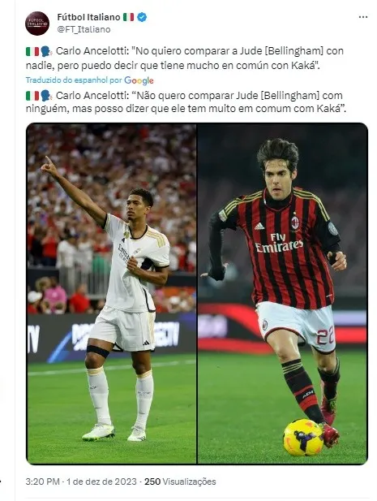The width and height of the screenshot is (377, 501).
Task: Open the 250 Visualizações view count
Action: pyautogui.click(x=180, y=482)
